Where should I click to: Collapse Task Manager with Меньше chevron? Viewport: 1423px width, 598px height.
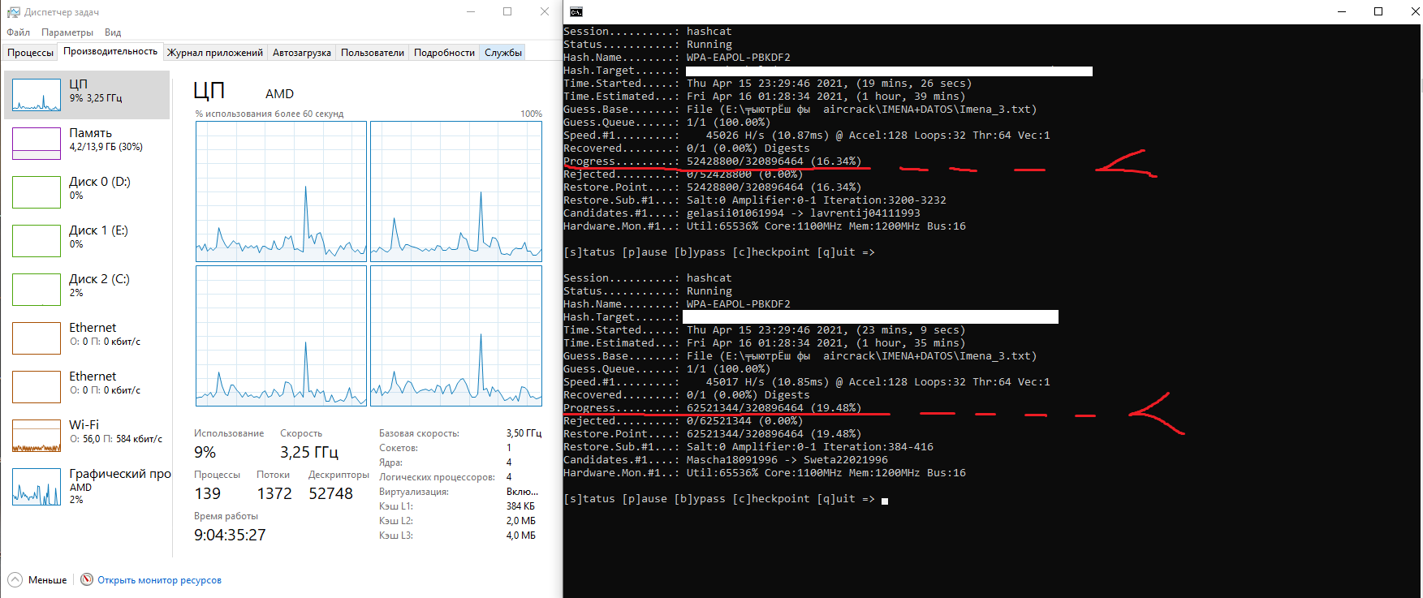coord(15,579)
